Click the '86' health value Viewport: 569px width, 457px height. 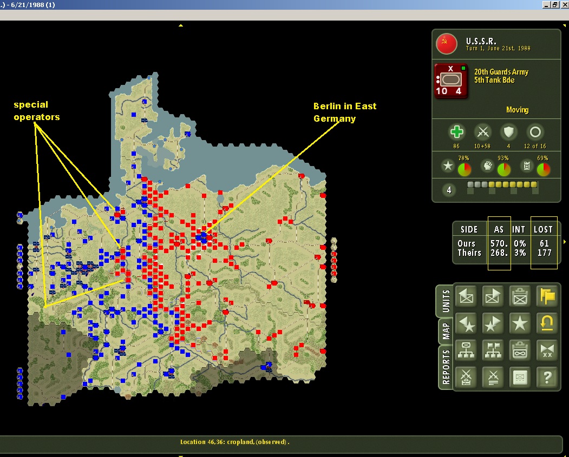456,146
